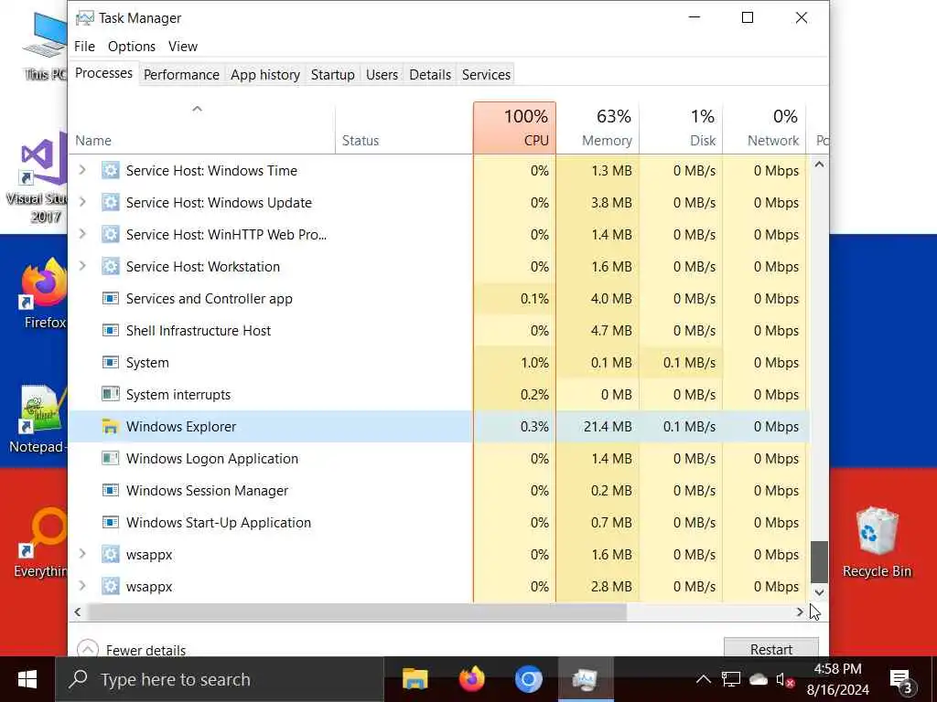Click the muted speaker tray icon
Viewport: 937px width, 702px height.
(x=784, y=679)
